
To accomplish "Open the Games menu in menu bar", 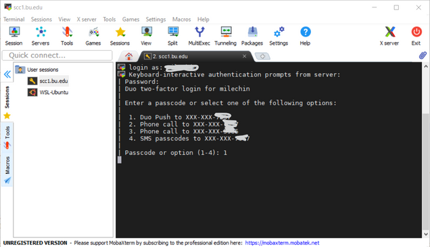I will (x=130, y=19).
